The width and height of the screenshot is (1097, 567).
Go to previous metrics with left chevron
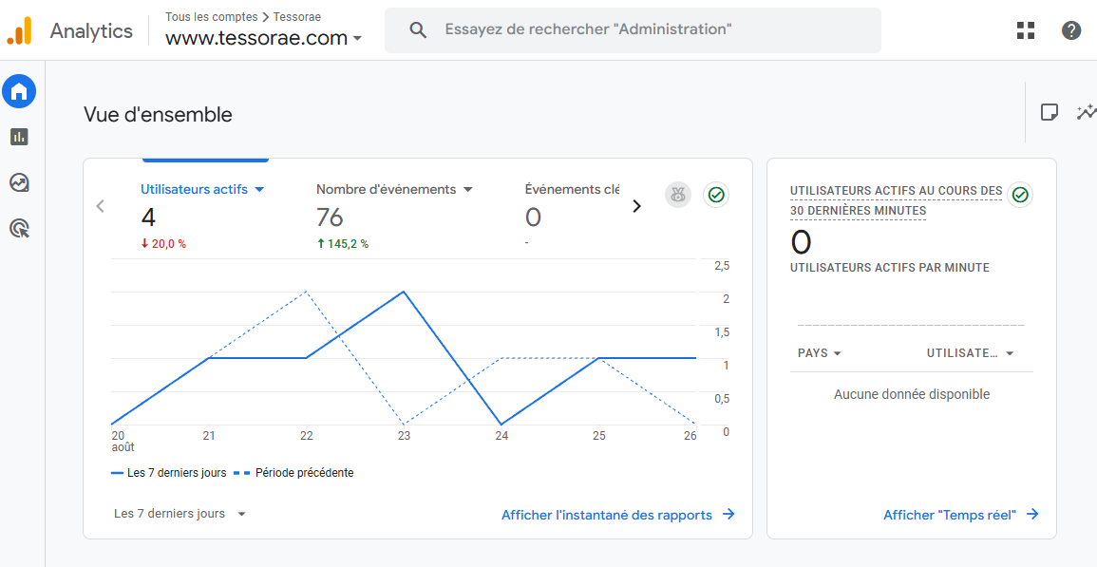100,206
